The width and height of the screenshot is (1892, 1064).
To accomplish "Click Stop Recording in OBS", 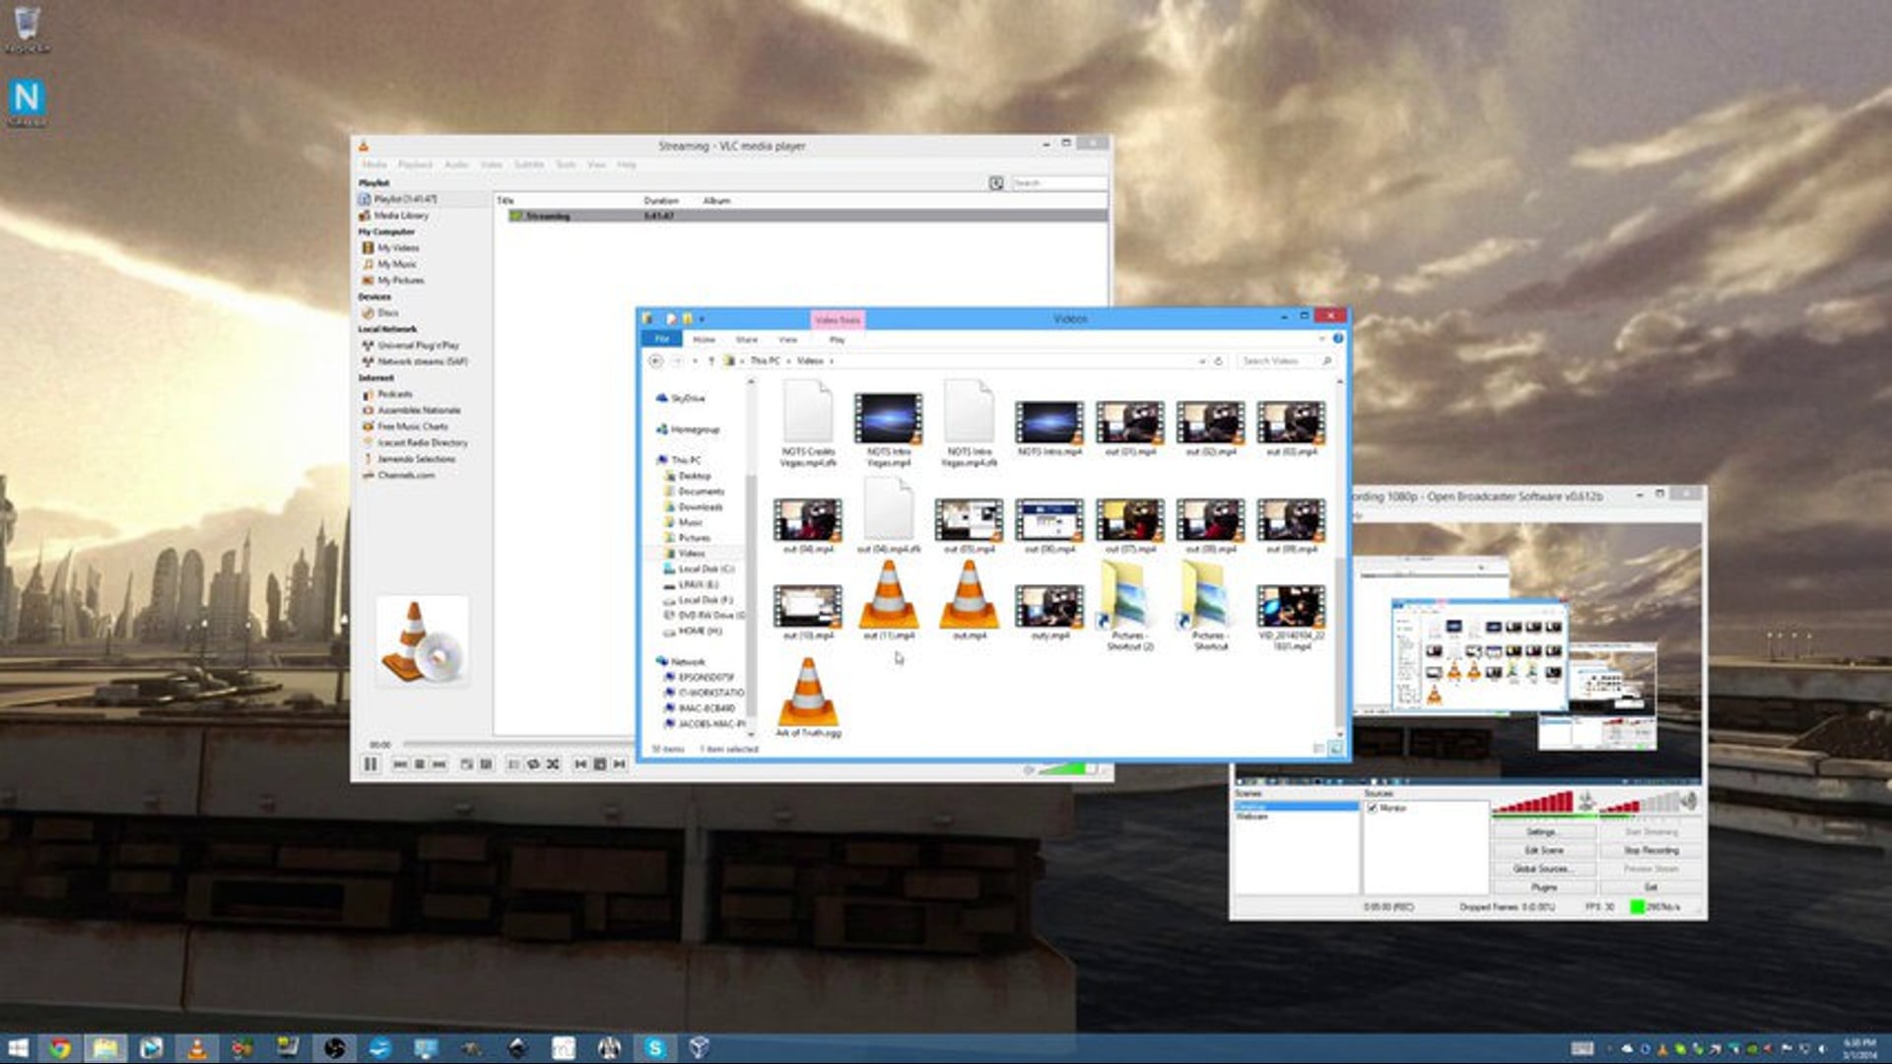I will click(1652, 850).
